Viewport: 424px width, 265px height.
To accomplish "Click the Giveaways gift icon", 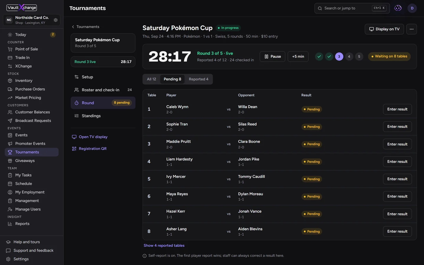I will (x=10, y=160).
